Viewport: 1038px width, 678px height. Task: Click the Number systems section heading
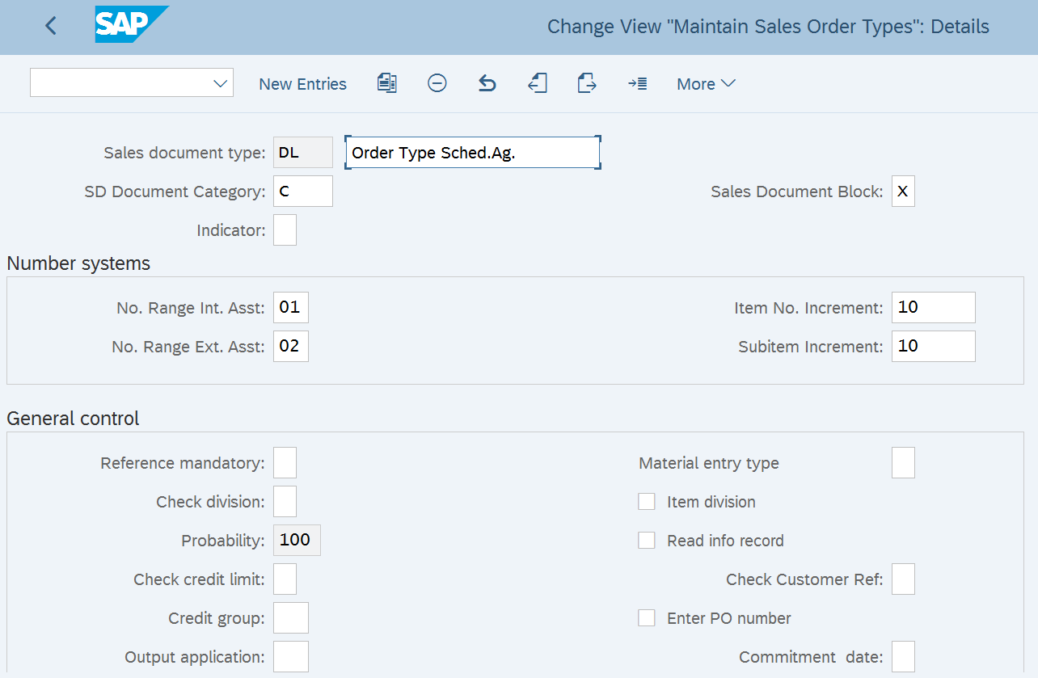click(x=78, y=263)
